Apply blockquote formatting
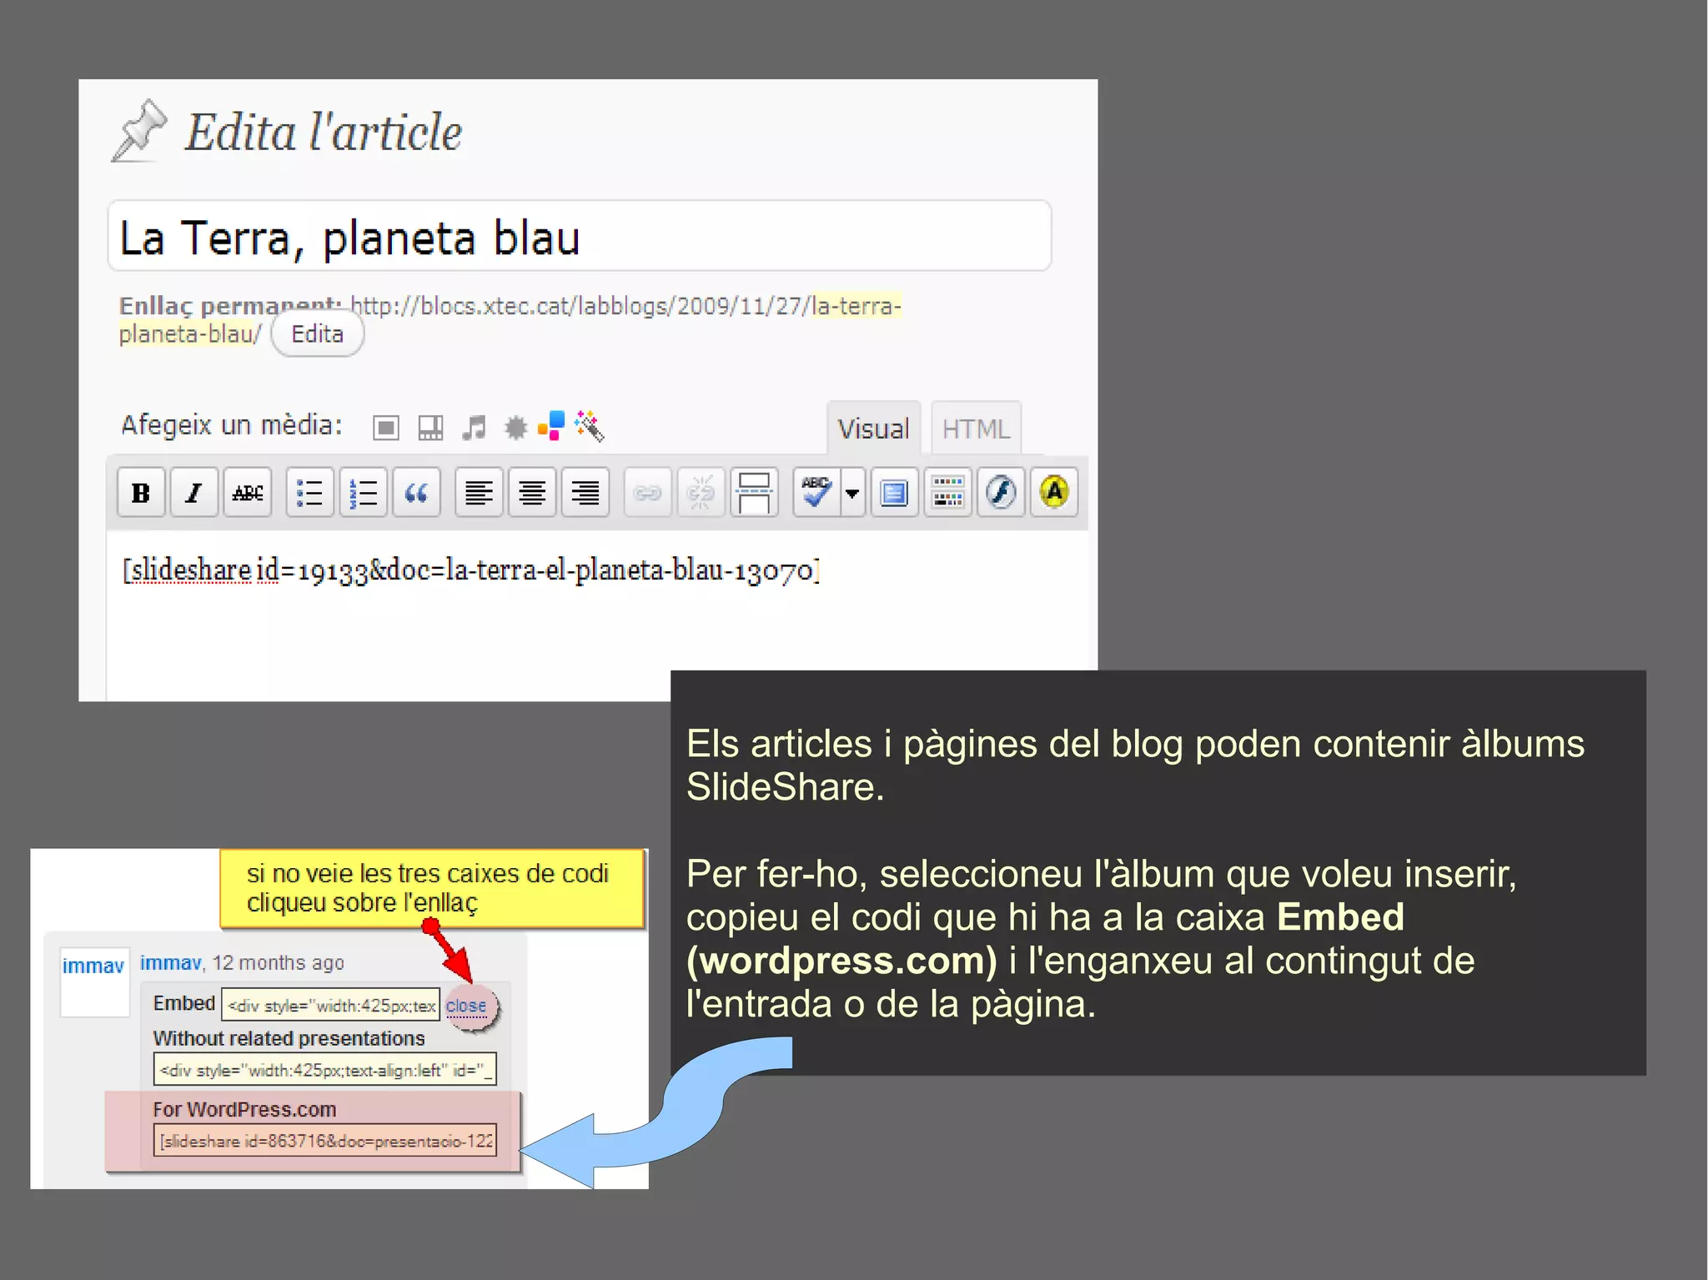The image size is (1708, 1280). (x=416, y=493)
